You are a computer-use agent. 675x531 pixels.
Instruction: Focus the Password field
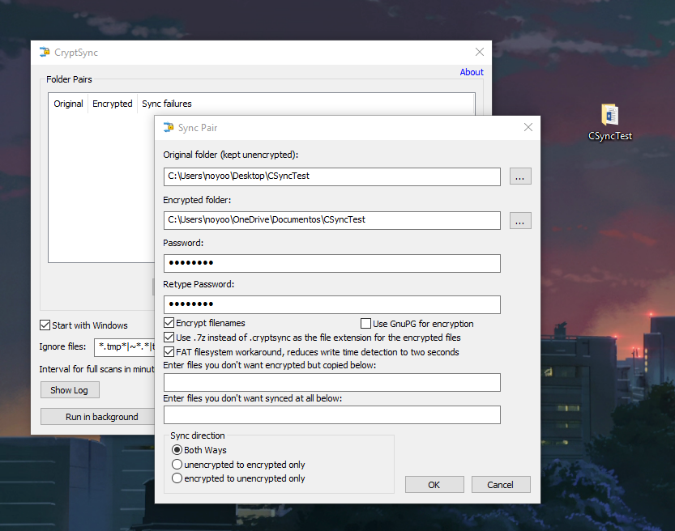pyautogui.click(x=332, y=263)
